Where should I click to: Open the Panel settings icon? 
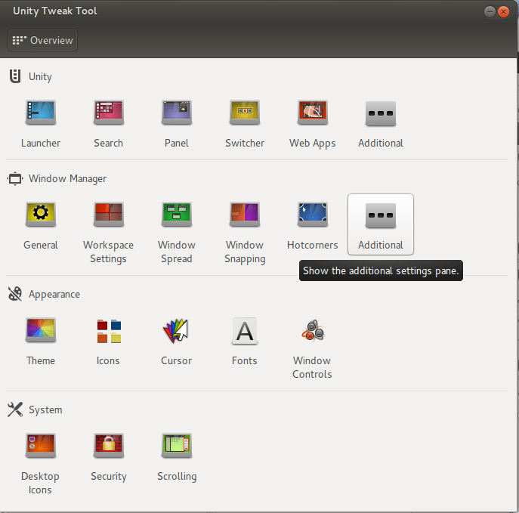(x=177, y=113)
